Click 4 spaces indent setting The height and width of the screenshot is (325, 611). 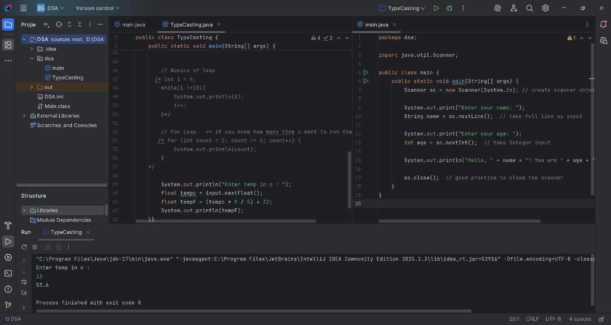[580, 319]
